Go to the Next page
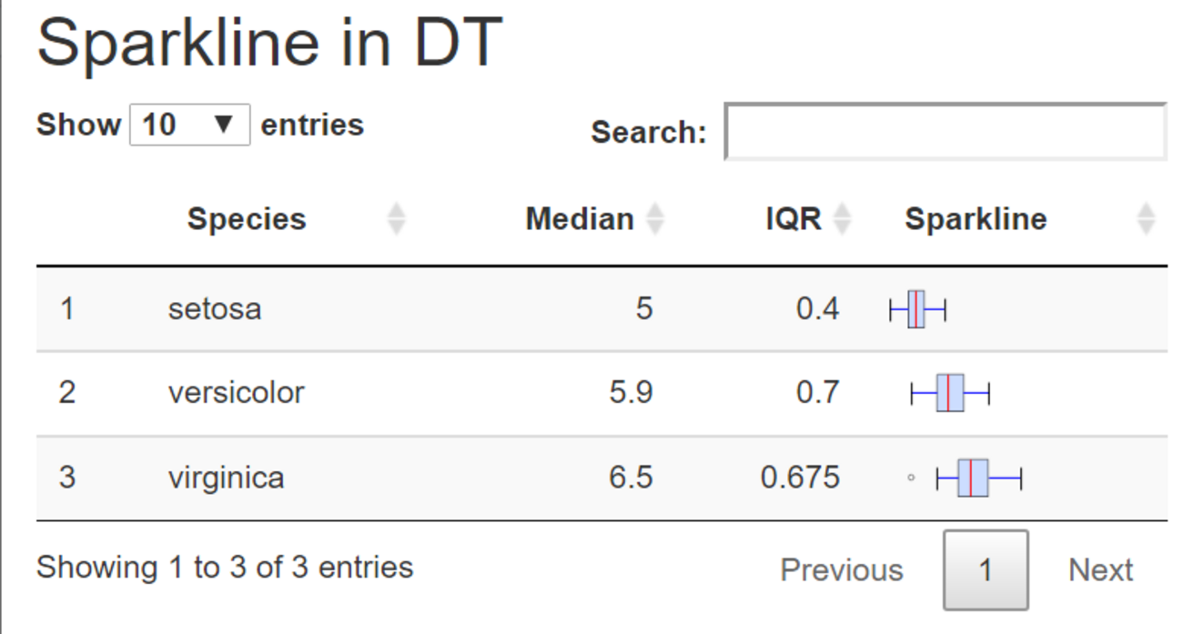Image resolution: width=1183 pixels, height=634 pixels. click(1100, 570)
